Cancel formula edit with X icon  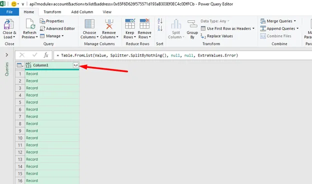22,55
